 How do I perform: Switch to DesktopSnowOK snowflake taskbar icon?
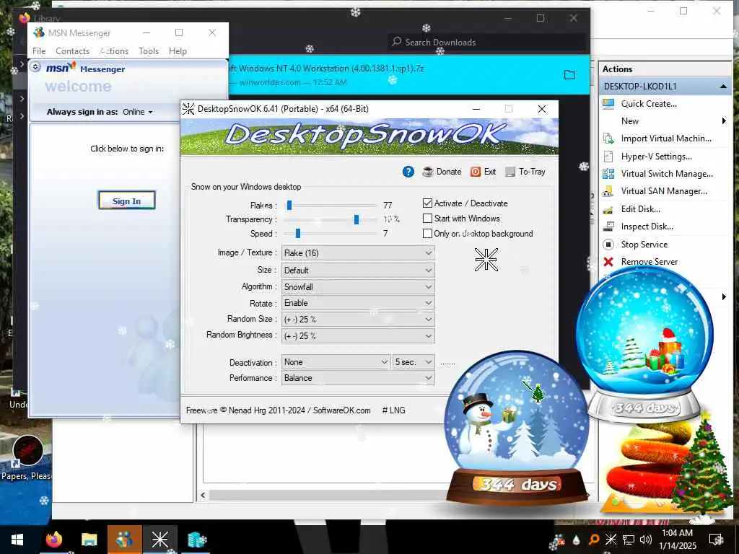(x=159, y=540)
